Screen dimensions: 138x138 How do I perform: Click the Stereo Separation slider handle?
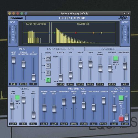click(x=23, y=64)
